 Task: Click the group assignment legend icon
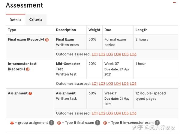pos(12,123)
